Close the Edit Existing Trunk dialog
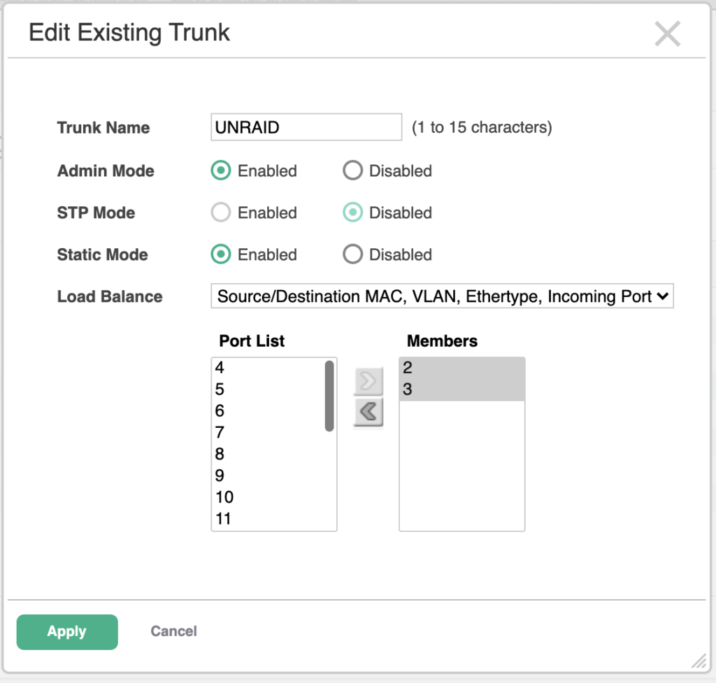The height and width of the screenshot is (683, 716). [667, 34]
